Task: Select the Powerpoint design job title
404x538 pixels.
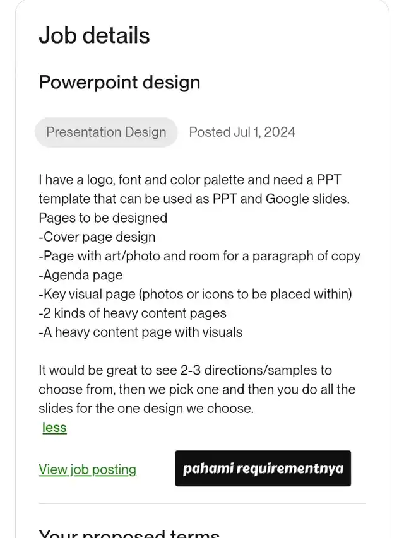Action: pyautogui.click(x=119, y=83)
